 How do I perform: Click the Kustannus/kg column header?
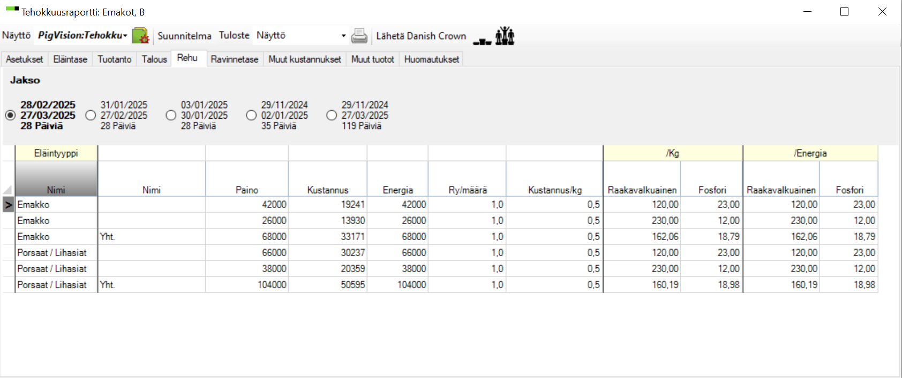(555, 179)
